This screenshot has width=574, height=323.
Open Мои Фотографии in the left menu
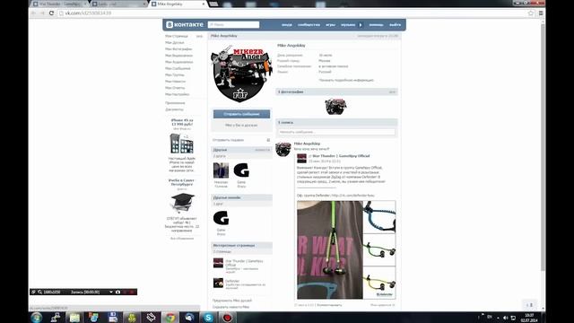[x=178, y=49]
